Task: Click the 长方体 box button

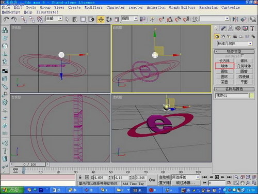Action: pyautogui.click(x=224, y=61)
